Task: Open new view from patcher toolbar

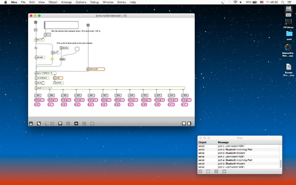Action: 39,123
